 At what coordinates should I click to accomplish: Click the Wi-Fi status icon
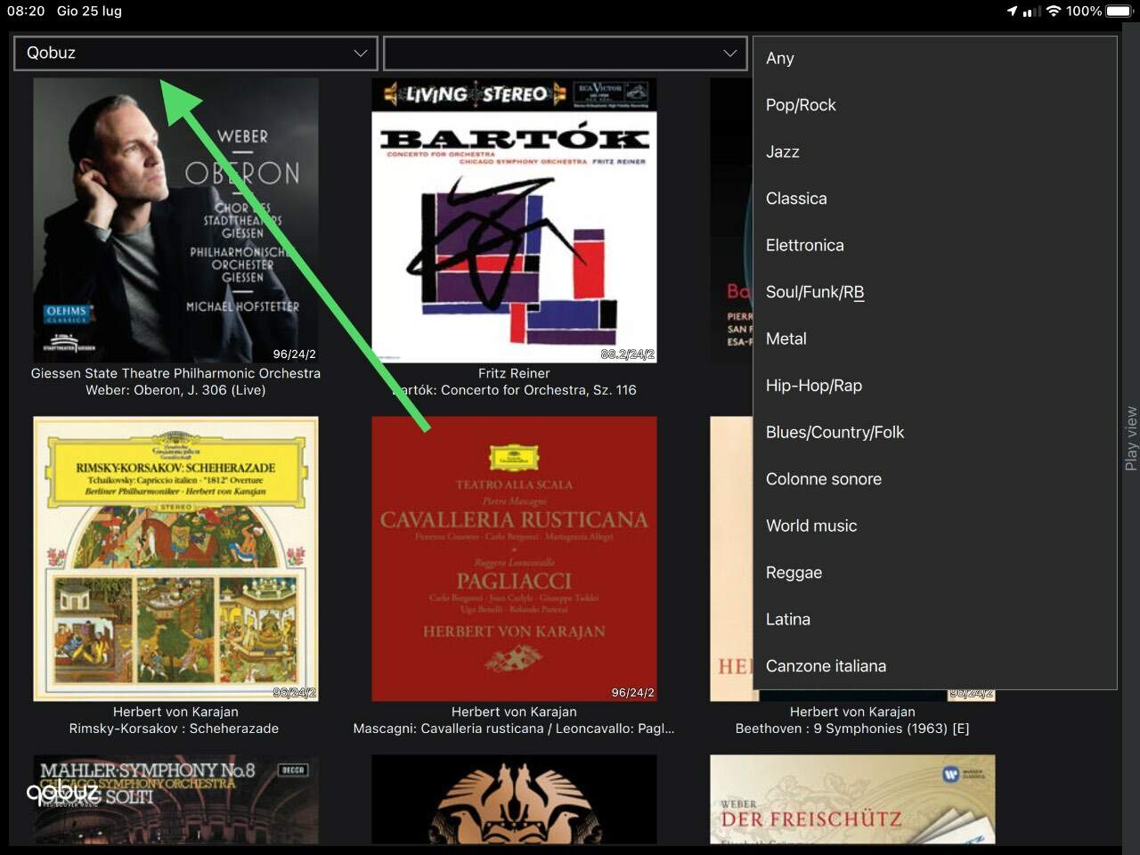[x=1054, y=11]
